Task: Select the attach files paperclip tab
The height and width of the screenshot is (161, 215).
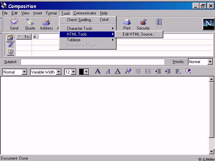Action: click(10, 45)
